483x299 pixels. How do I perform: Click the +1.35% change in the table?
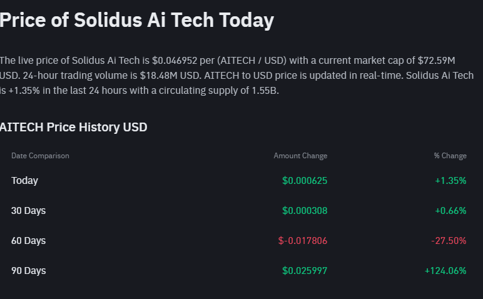pyautogui.click(x=450, y=181)
